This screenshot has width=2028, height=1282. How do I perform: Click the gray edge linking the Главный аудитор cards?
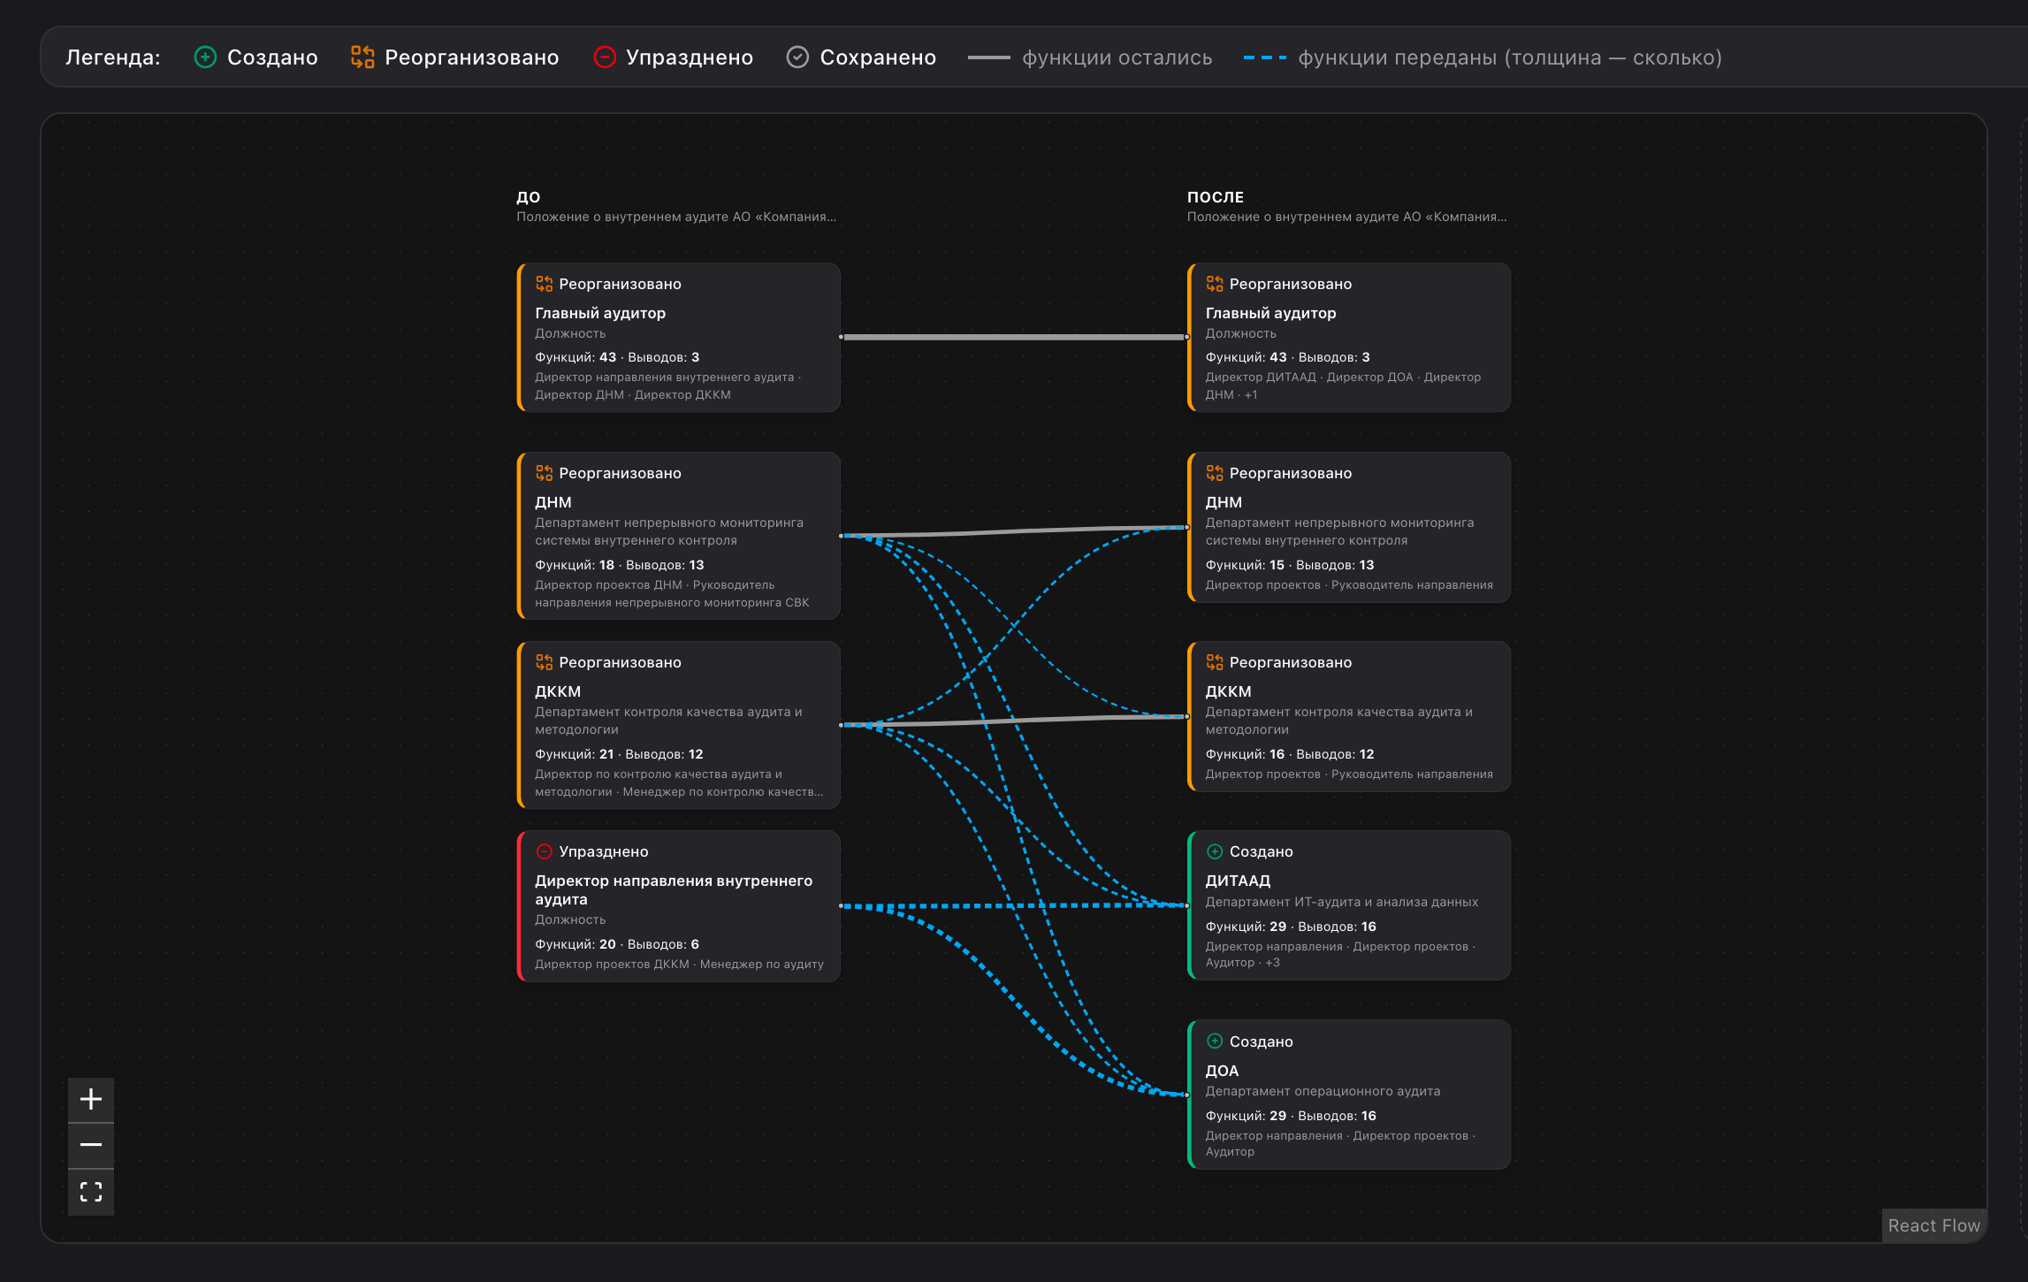(1014, 337)
